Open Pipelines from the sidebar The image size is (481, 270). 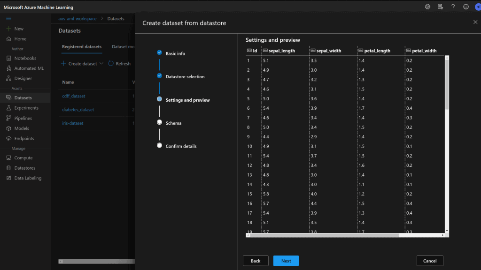pyautogui.click(x=23, y=118)
